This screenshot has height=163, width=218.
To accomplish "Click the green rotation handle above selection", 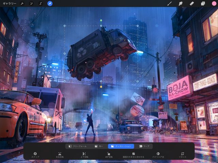I will coord(101,20).
